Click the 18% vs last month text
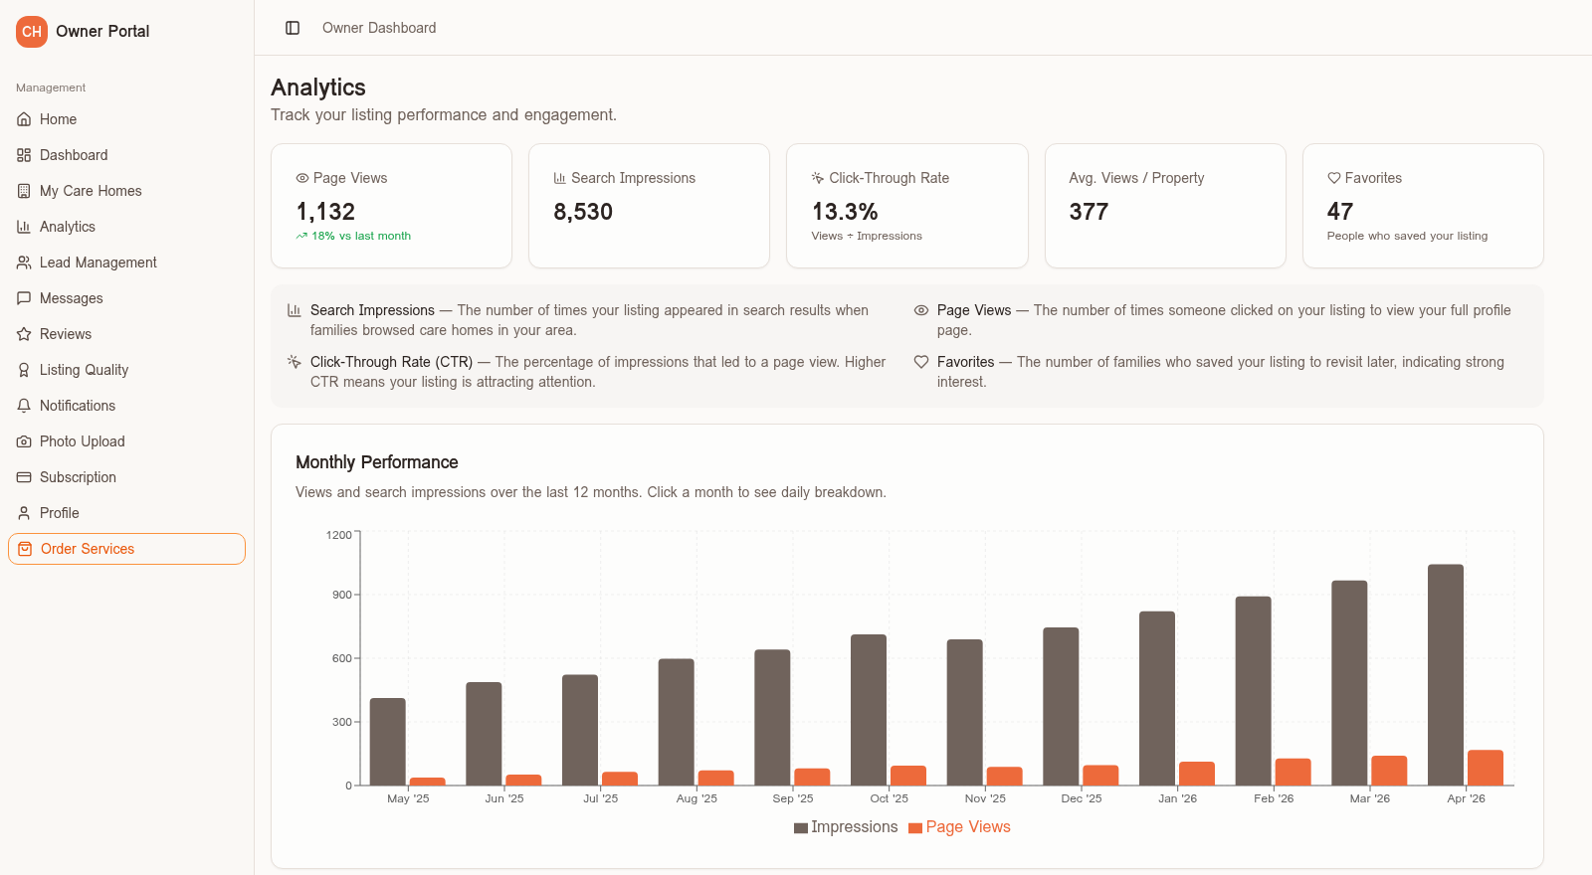 pos(361,237)
